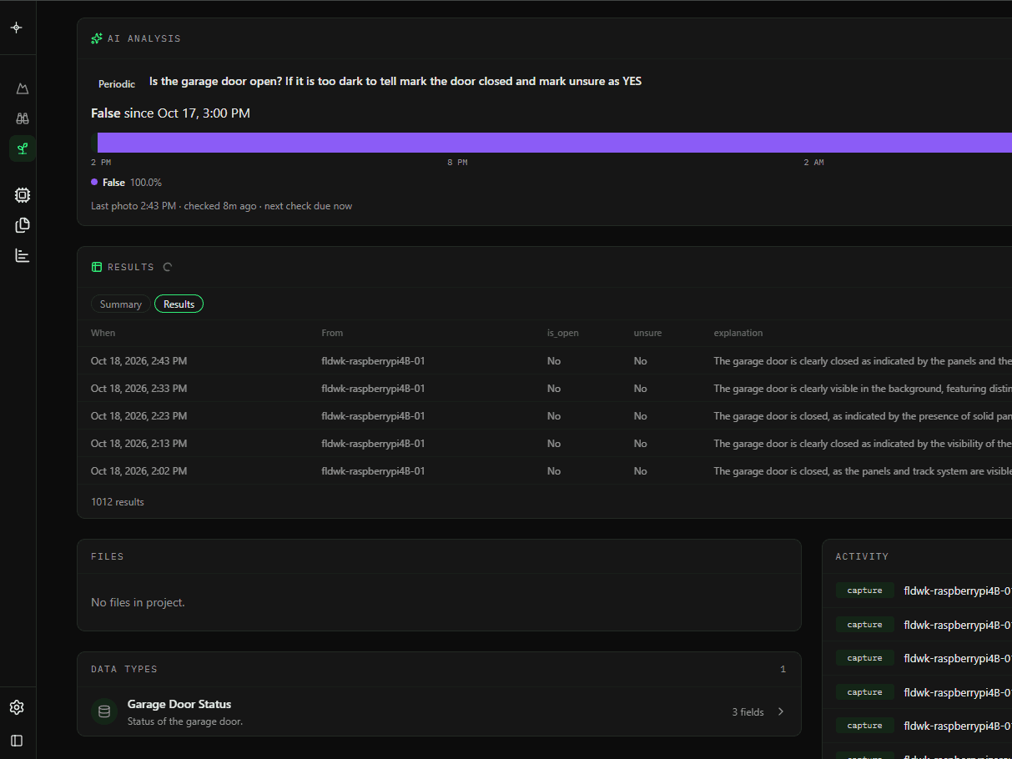Click the garage door question prompt text
Image resolution: width=1012 pixels, height=759 pixels.
[x=395, y=82]
